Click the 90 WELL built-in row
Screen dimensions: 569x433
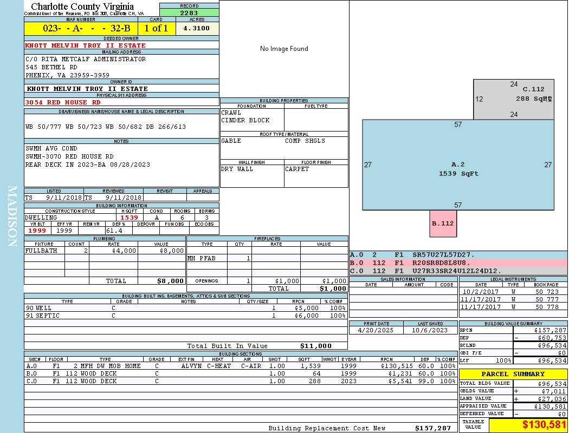[x=184, y=307]
